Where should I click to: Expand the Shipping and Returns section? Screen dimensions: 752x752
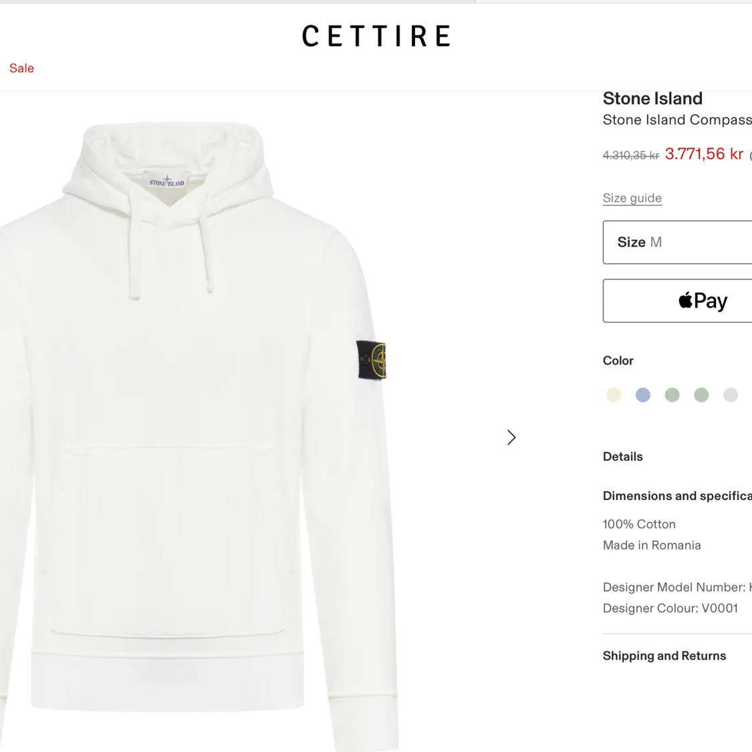tap(664, 656)
